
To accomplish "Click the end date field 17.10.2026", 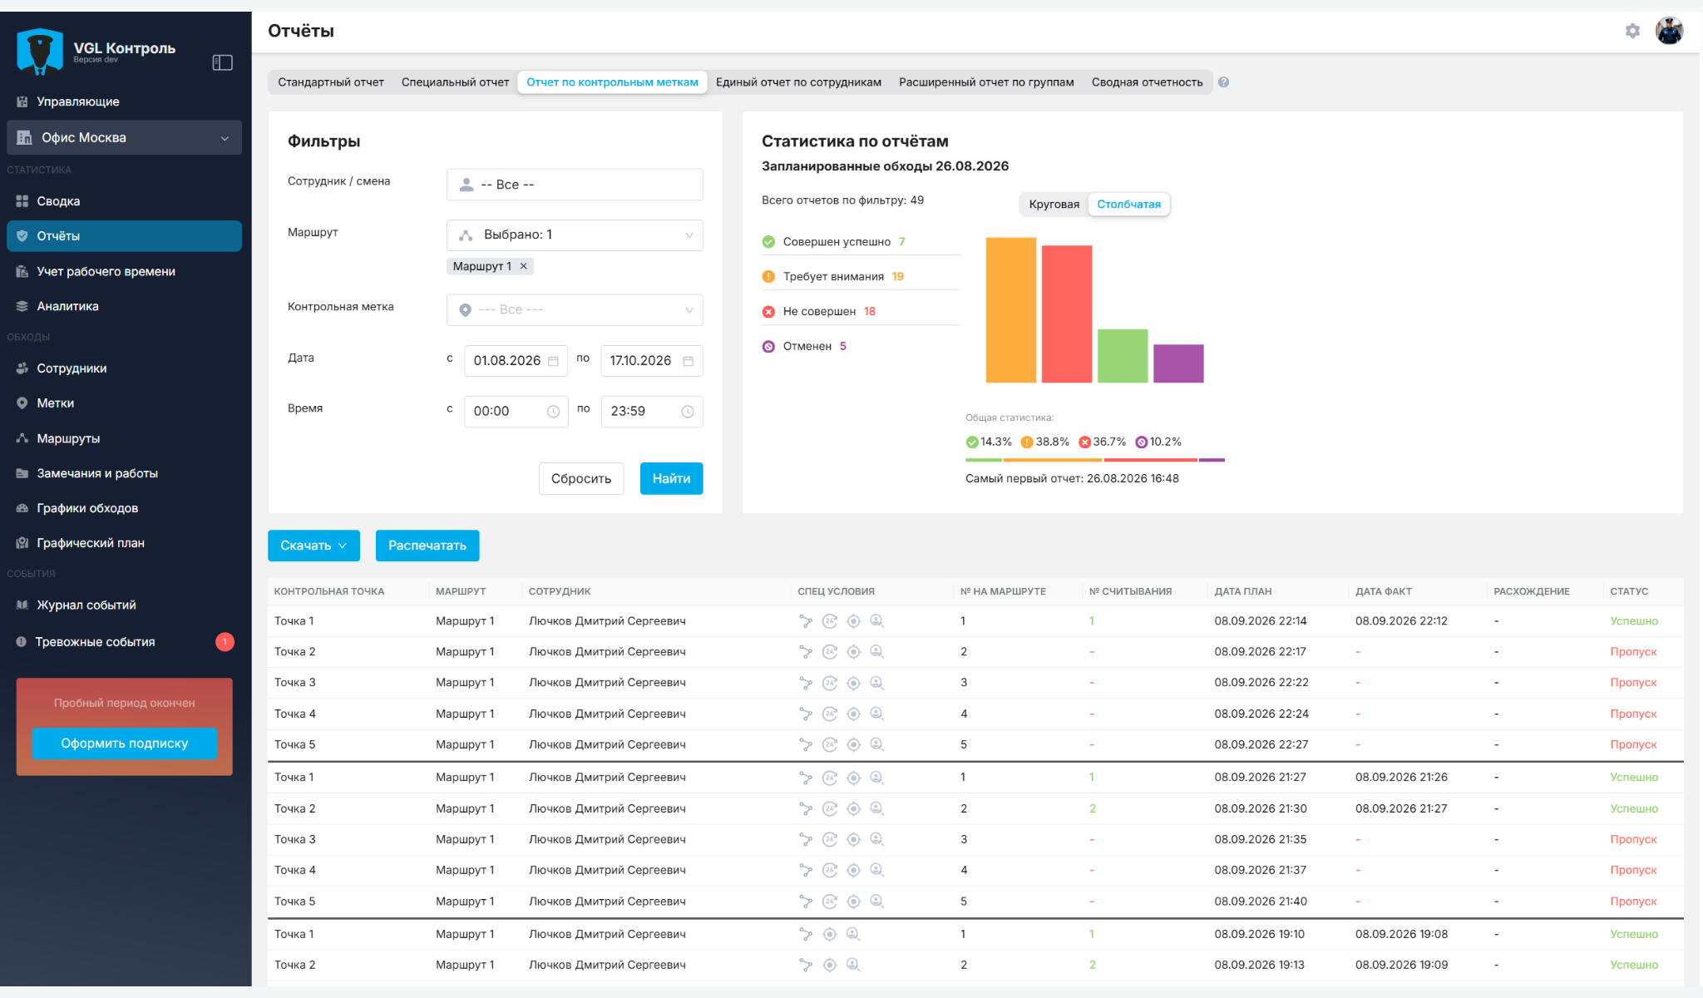I will (652, 361).
